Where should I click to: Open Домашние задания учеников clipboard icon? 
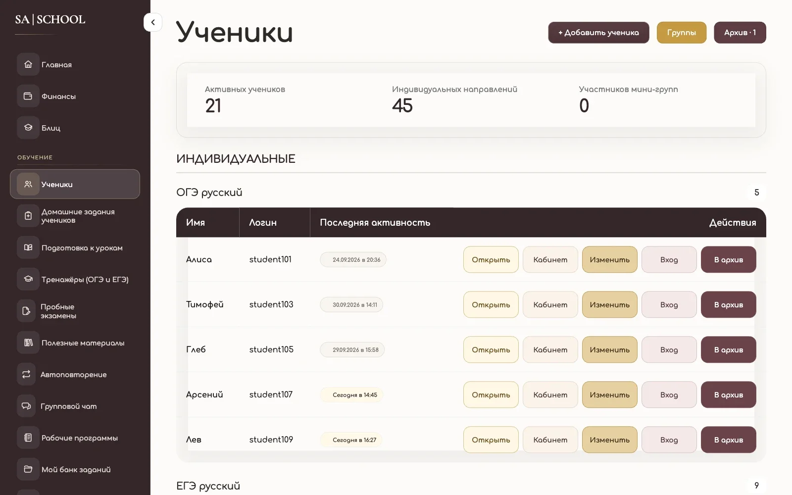pos(28,216)
